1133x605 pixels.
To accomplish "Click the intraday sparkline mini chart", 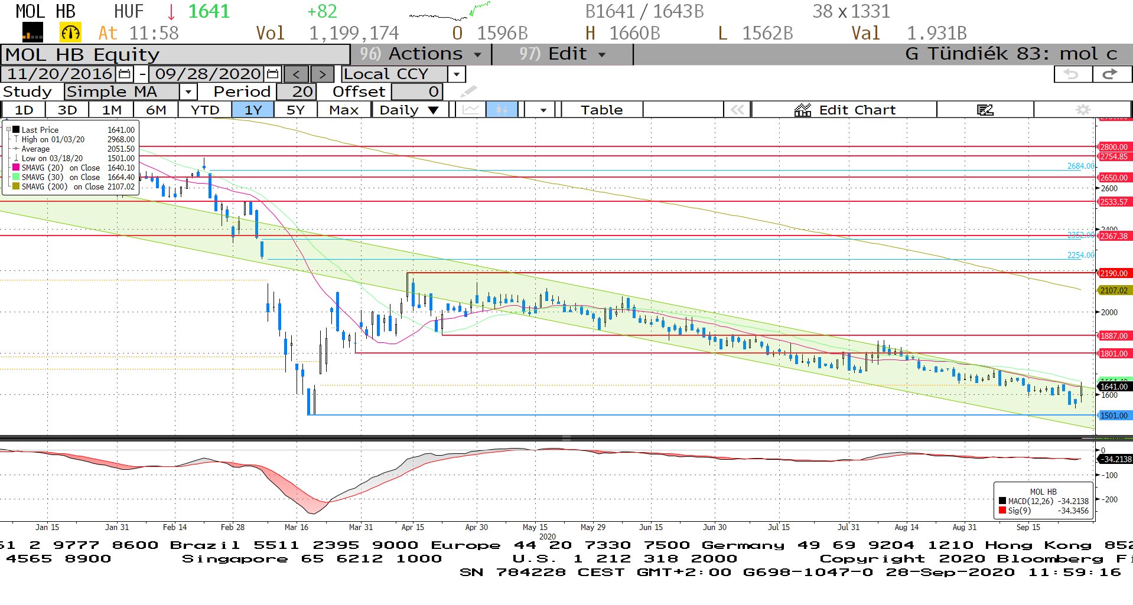I will pyautogui.click(x=450, y=12).
